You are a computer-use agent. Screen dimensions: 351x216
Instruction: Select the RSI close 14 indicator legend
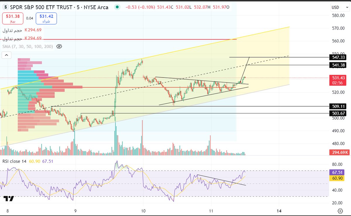point(14,161)
